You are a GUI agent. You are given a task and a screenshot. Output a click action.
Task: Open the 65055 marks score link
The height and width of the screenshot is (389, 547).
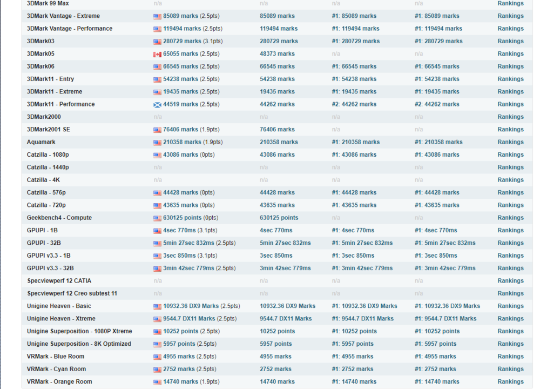(x=180, y=54)
